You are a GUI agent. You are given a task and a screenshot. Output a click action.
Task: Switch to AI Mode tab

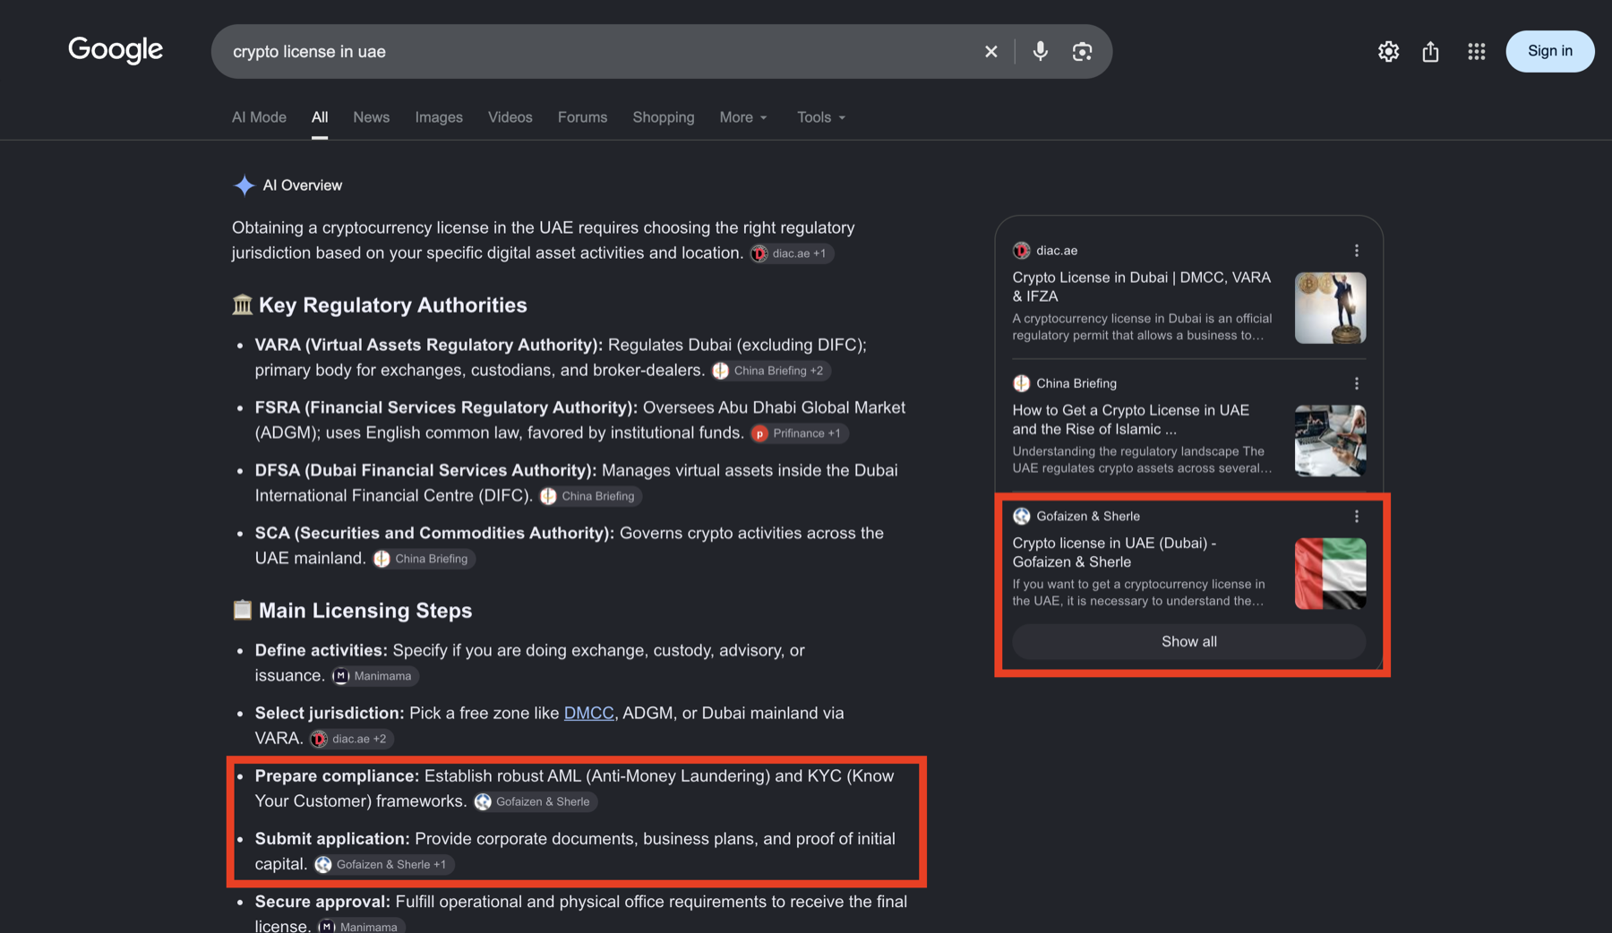click(x=259, y=117)
